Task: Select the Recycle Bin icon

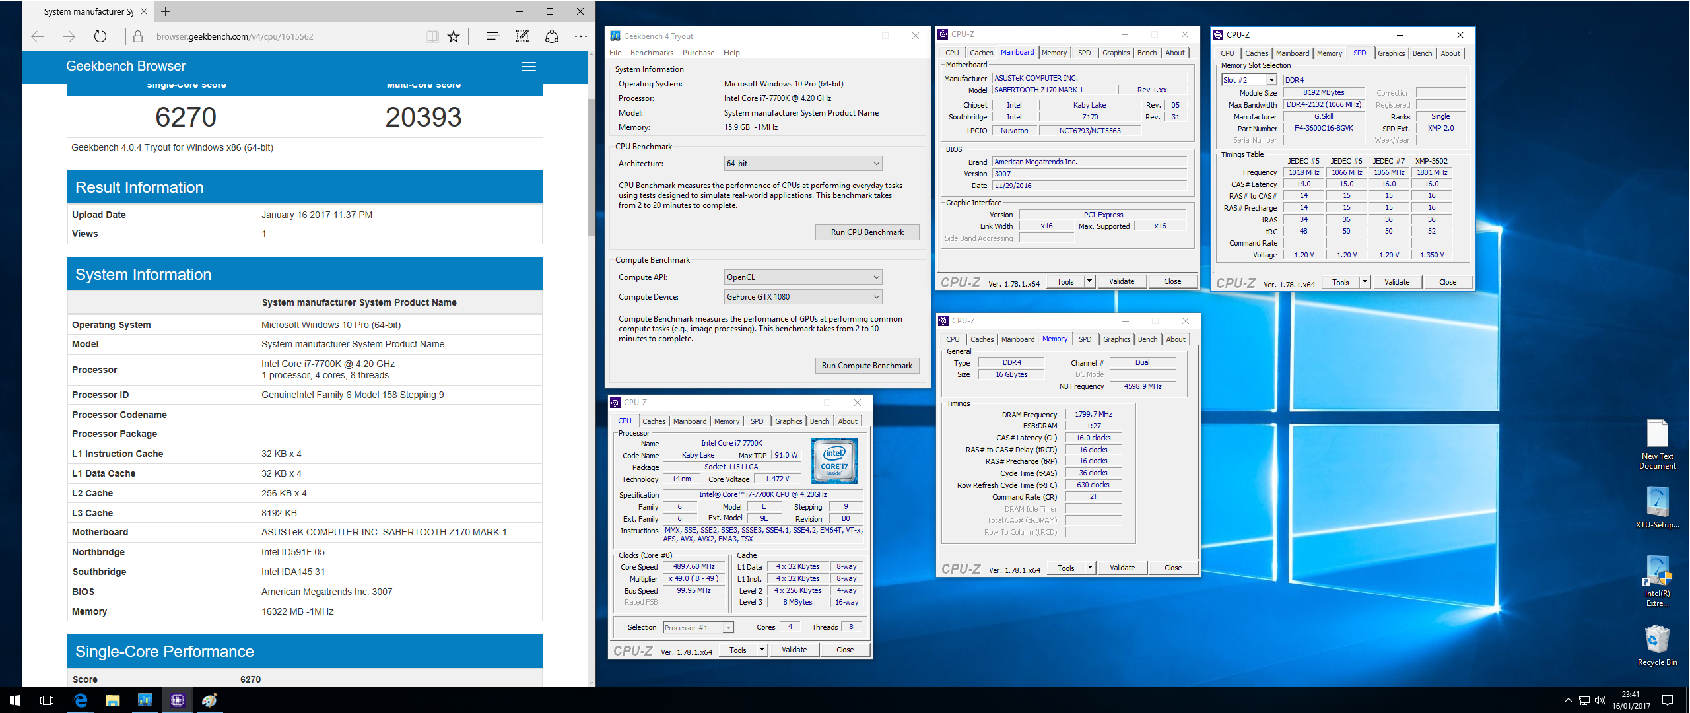Action: 1657,645
